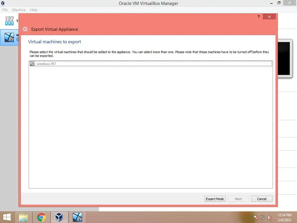
Task: Click the network tray icon
Action: tap(263, 217)
